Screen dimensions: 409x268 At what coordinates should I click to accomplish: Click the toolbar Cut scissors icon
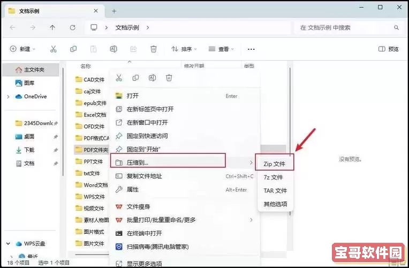53,49
